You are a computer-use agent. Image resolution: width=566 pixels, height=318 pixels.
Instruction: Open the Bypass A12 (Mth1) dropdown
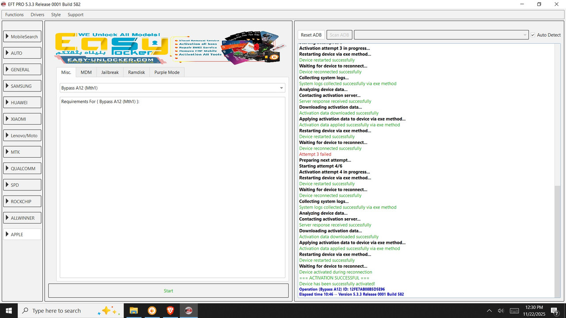[x=172, y=88]
